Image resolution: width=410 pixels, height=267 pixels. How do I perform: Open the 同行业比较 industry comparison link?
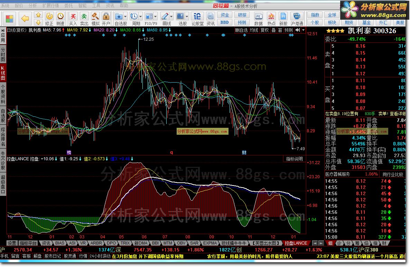393,174
